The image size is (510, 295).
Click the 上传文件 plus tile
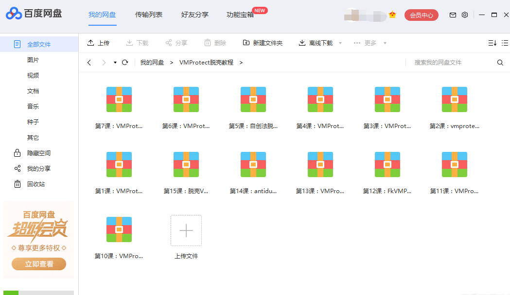coord(186,230)
